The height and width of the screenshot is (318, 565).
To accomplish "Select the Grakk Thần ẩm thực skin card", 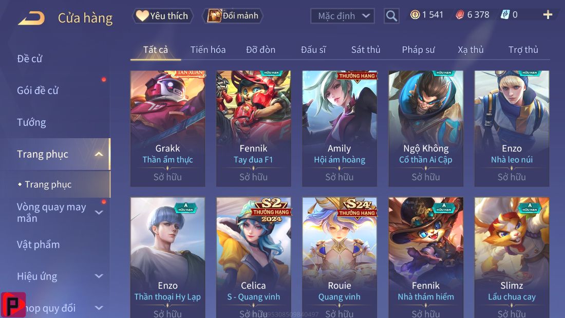I will click(167, 128).
